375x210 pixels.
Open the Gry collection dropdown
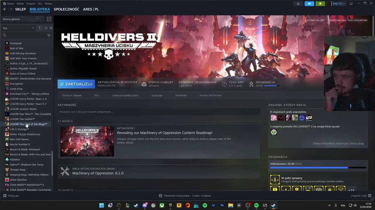18,28
